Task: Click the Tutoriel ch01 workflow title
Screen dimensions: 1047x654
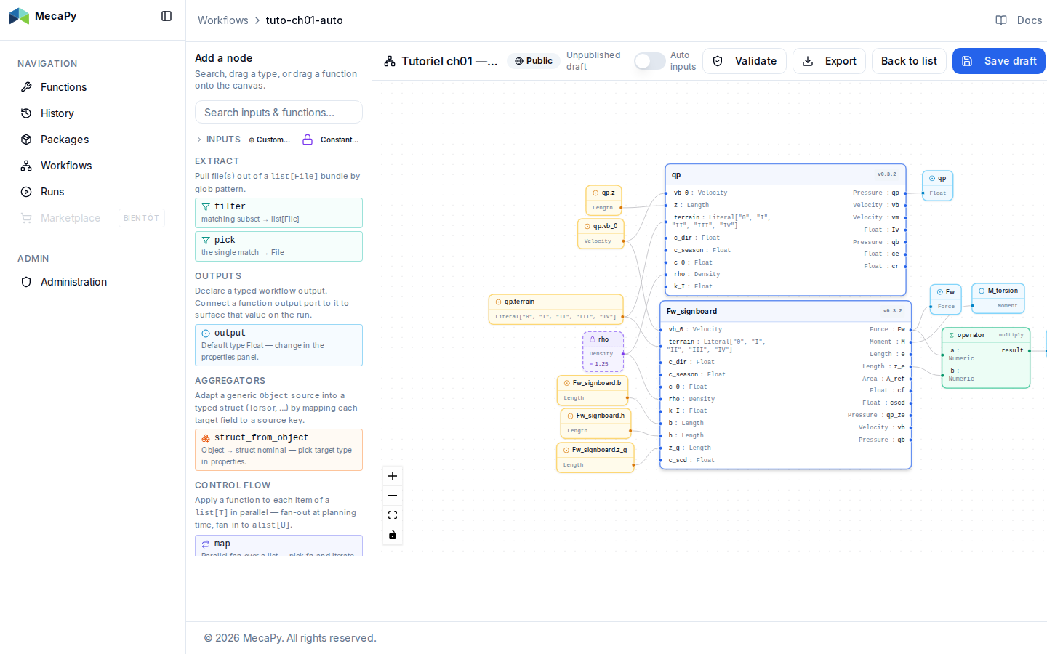Action: pos(449,61)
